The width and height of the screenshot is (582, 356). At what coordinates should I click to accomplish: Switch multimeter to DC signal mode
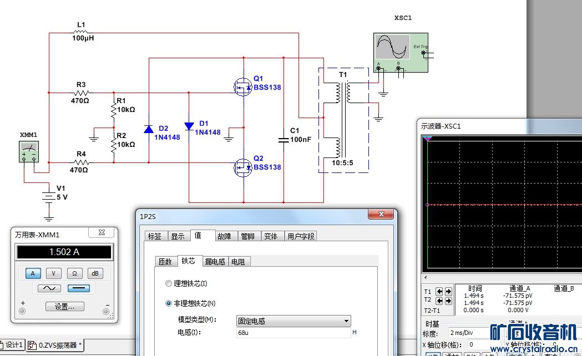point(79,288)
